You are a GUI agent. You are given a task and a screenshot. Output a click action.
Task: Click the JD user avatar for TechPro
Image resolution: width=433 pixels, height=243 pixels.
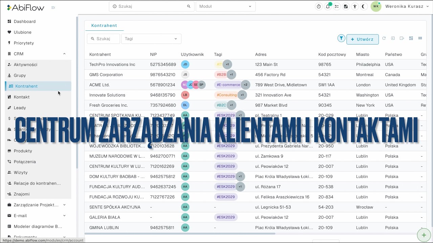click(185, 64)
